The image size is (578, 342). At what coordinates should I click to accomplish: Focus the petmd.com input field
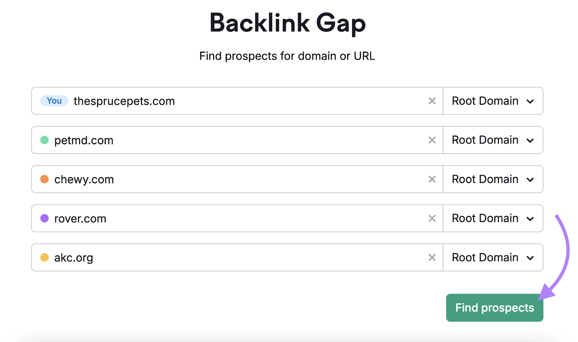pyautogui.click(x=238, y=140)
